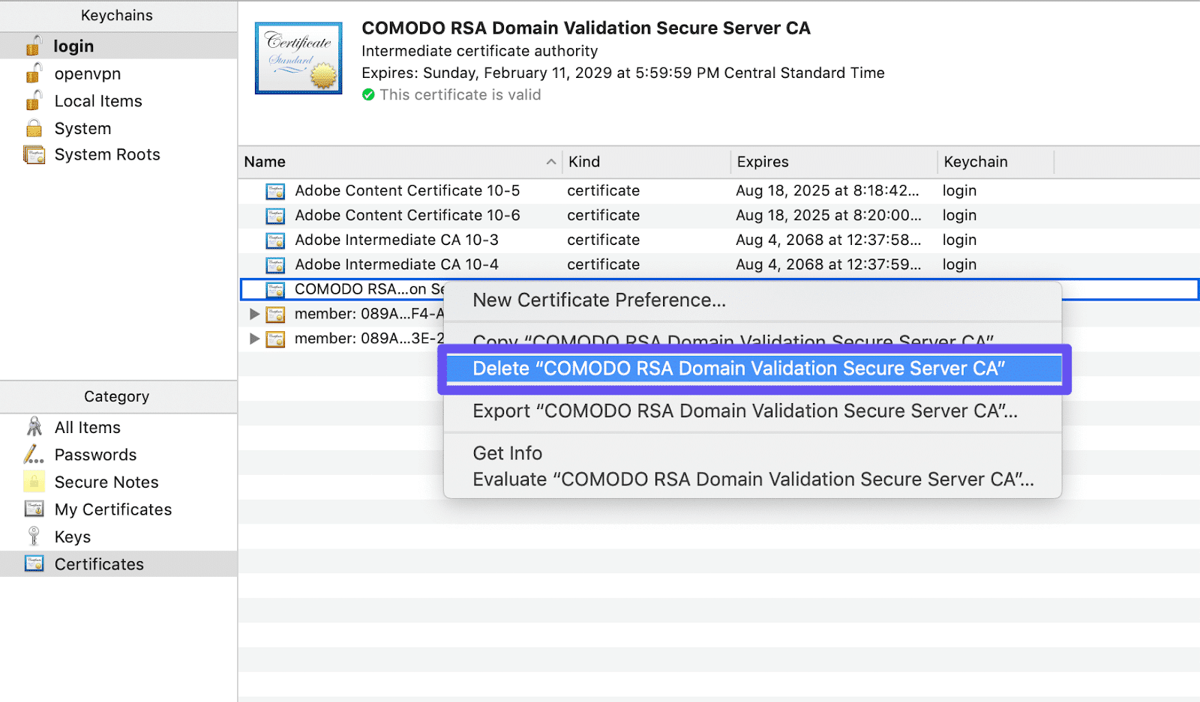Select the Local Items keychain
This screenshot has width=1200, height=702.
pos(34,100)
